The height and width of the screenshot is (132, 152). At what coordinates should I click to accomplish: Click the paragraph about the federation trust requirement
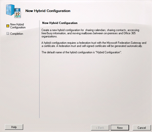pos(94,44)
